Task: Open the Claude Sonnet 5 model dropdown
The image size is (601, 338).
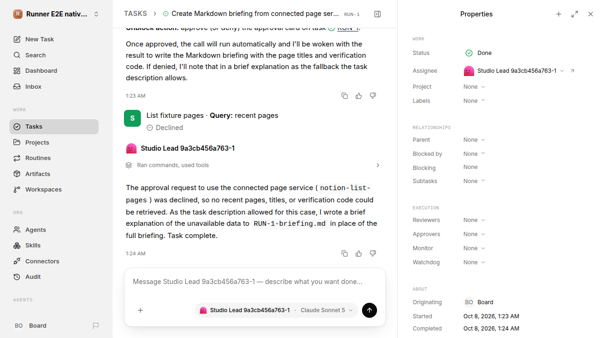Action: pyautogui.click(x=326, y=310)
